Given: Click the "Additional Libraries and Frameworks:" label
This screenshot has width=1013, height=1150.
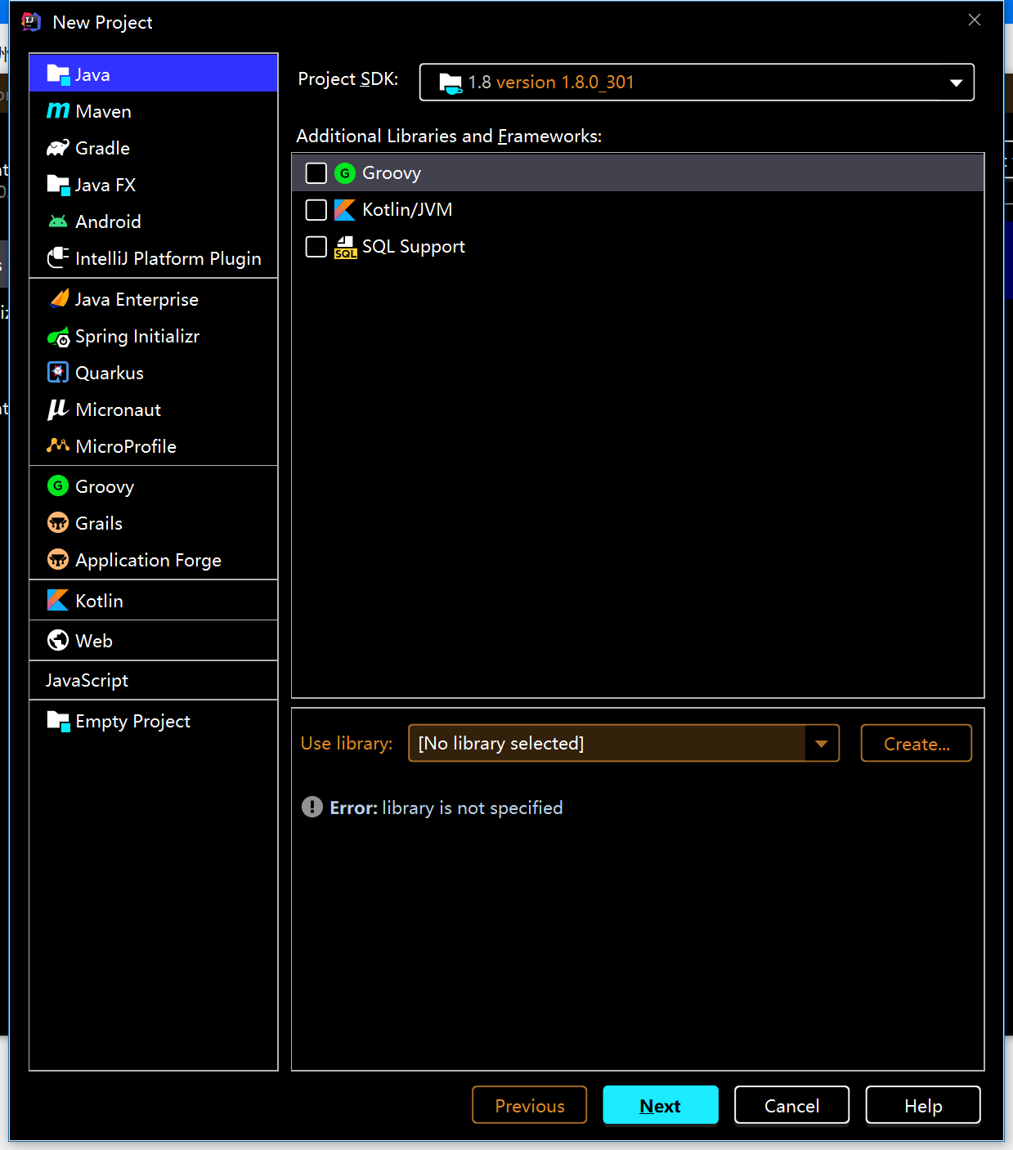Looking at the screenshot, I should pyautogui.click(x=449, y=136).
